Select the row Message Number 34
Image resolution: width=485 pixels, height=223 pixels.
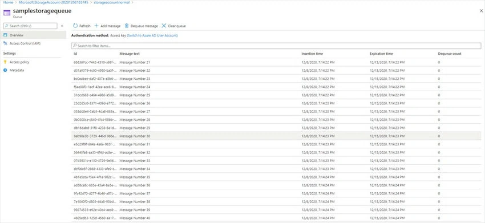(276, 169)
